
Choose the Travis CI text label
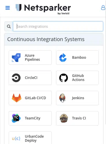pyautogui.click(x=79, y=118)
